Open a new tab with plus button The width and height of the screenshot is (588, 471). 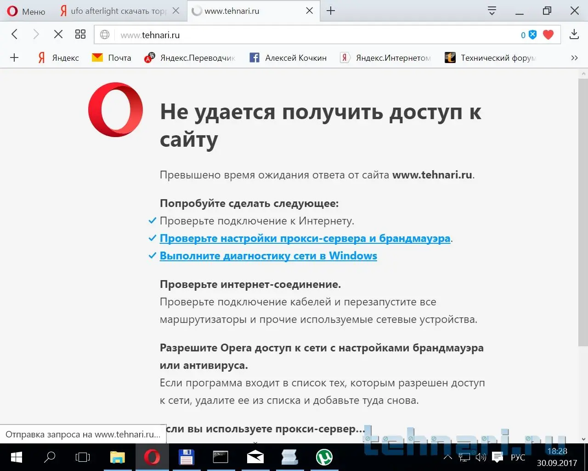[331, 11]
